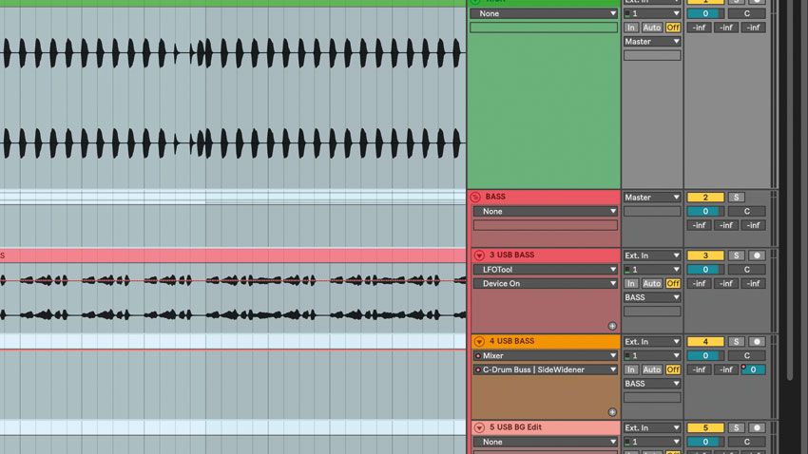Set 3 USB BASS monitor to In
Screen dimensions: 808x454
click(x=631, y=284)
